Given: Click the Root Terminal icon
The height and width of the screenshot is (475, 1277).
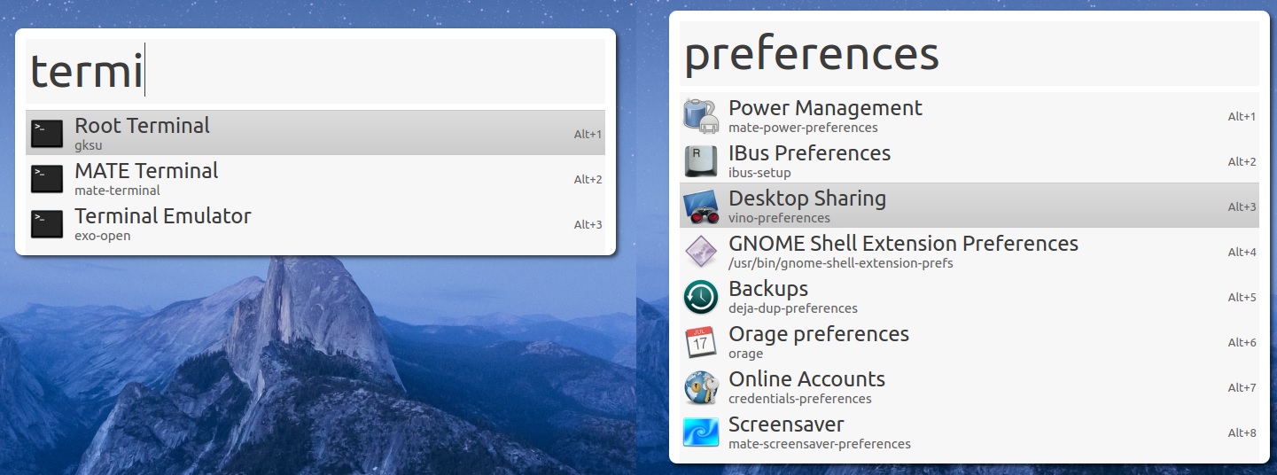Looking at the screenshot, I should coord(47,133).
